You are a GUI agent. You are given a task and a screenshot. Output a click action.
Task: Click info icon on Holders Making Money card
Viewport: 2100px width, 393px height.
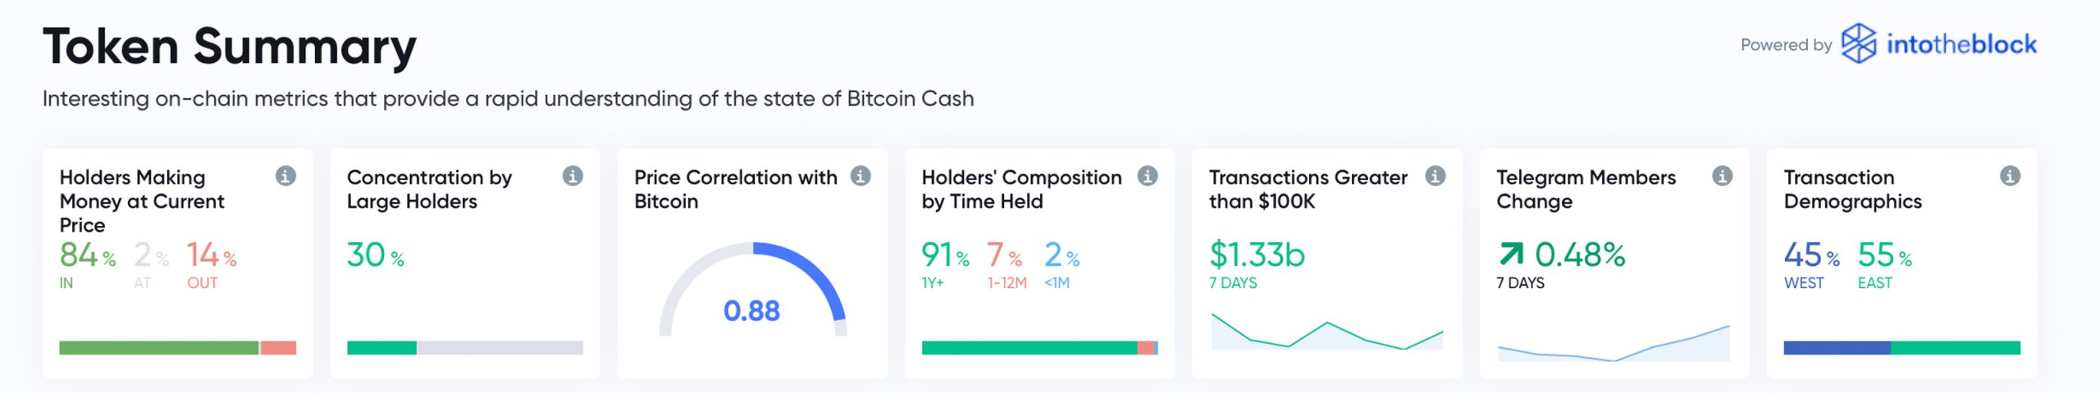(x=285, y=176)
